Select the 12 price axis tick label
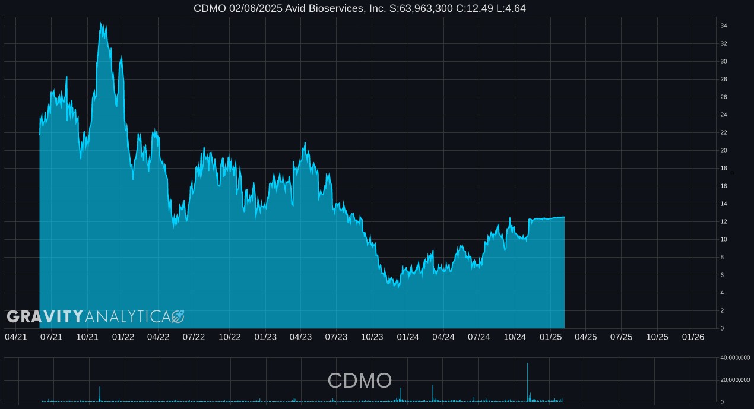Screen dimensions: 754x409 pos(724,222)
